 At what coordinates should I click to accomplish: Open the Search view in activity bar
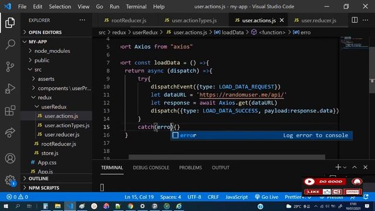[10, 45]
